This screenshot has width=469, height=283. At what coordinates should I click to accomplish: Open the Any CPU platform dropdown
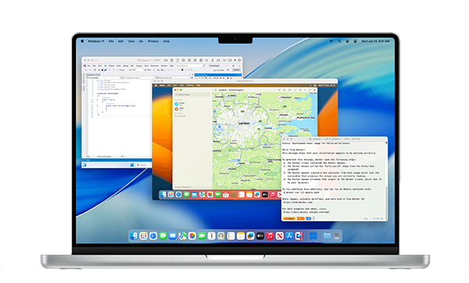[x=135, y=70]
